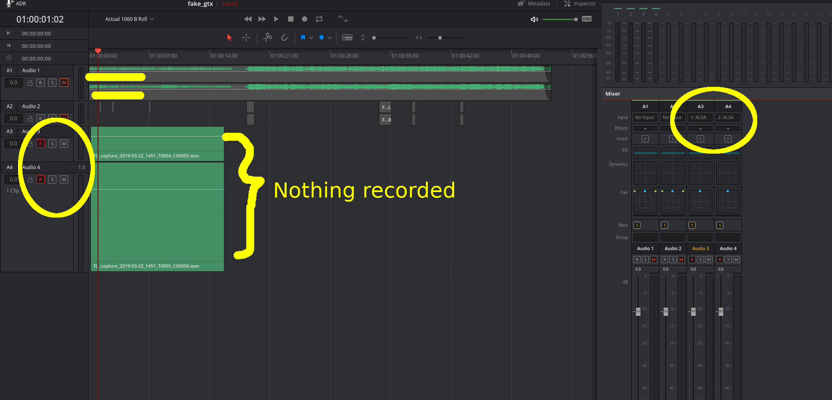Add effect on mixer channel A3
The width and height of the screenshot is (832, 400).
point(700,129)
